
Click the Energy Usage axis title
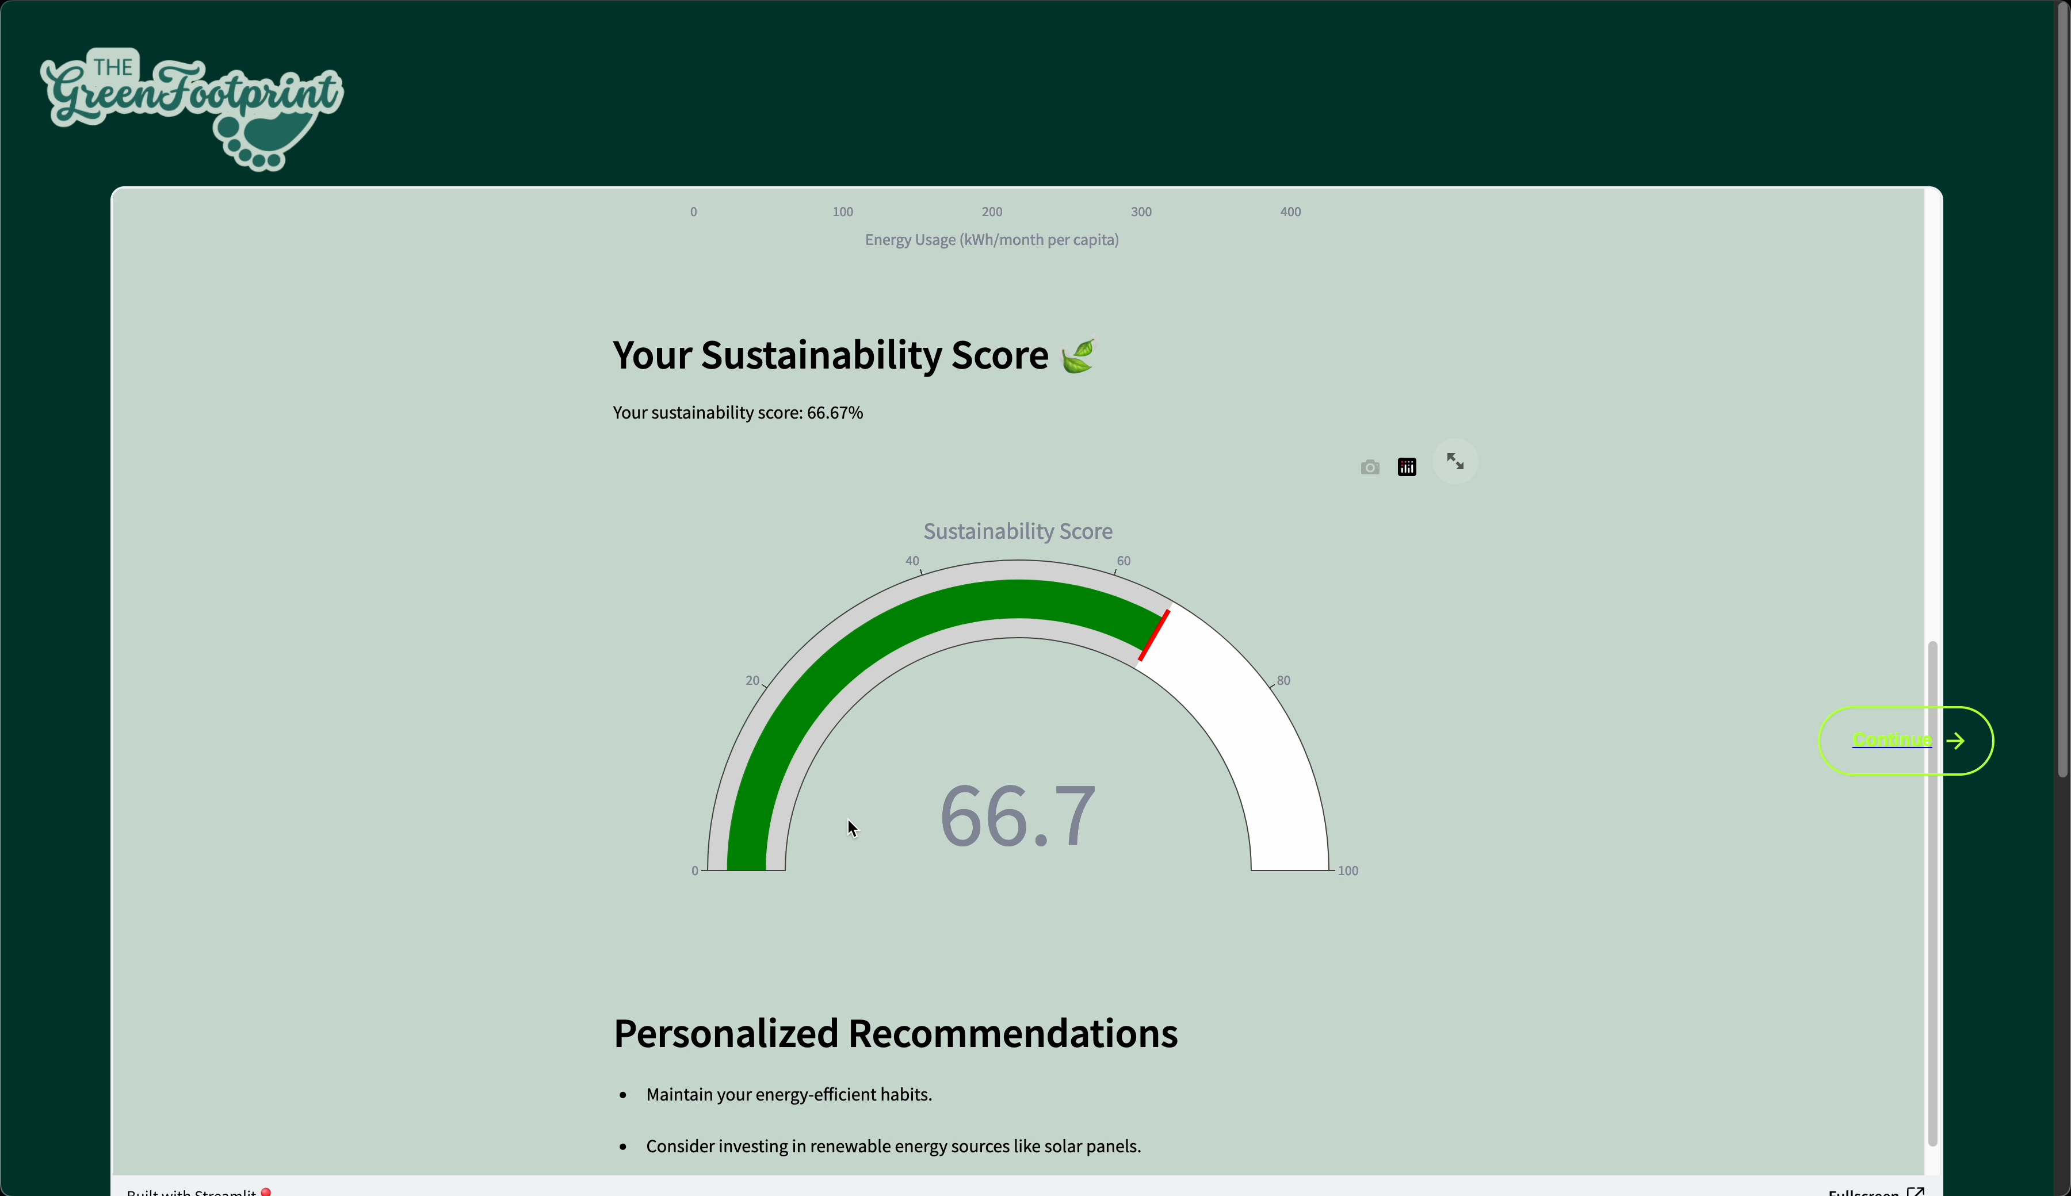click(x=991, y=240)
